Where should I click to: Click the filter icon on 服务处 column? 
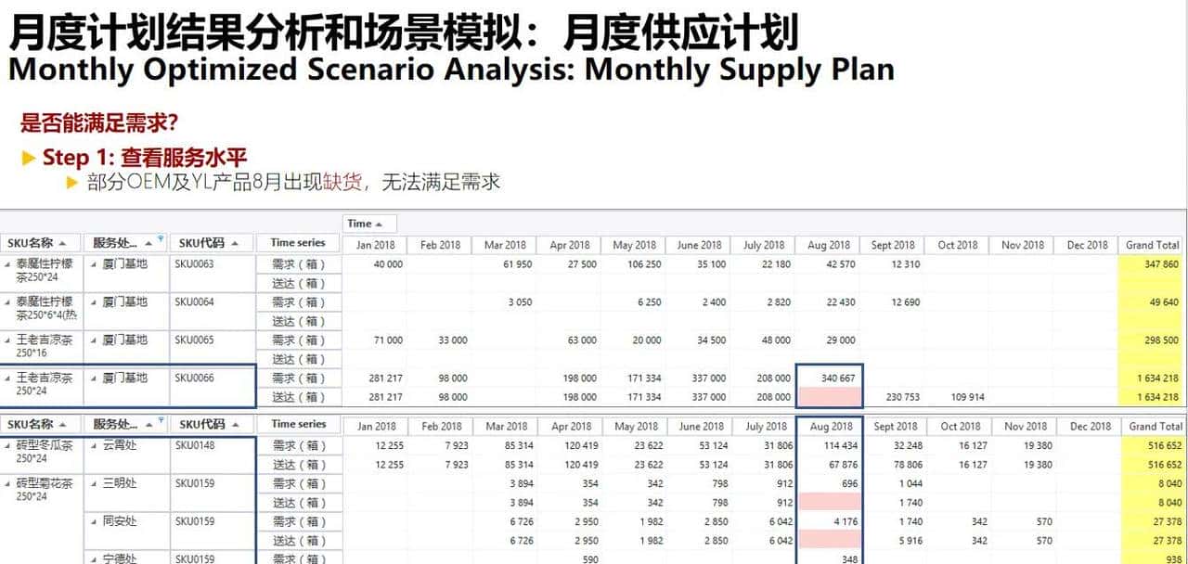[x=161, y=240]
